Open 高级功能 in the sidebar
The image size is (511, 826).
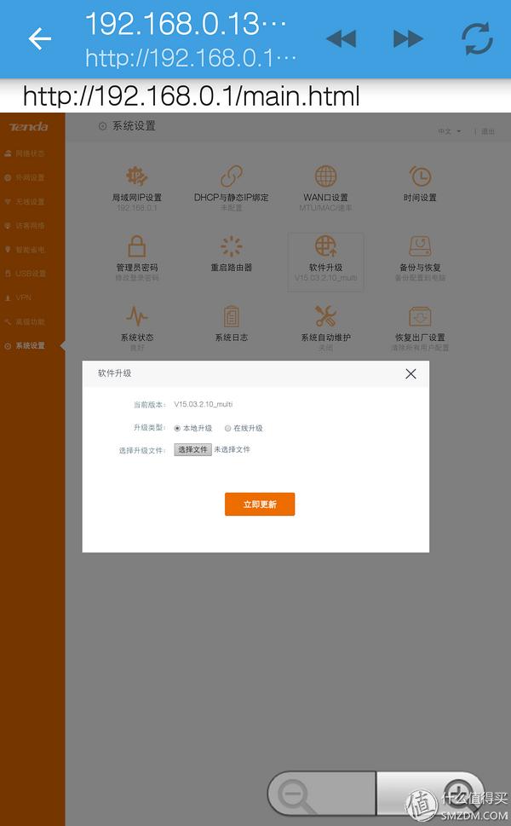(x=25, y=321)
